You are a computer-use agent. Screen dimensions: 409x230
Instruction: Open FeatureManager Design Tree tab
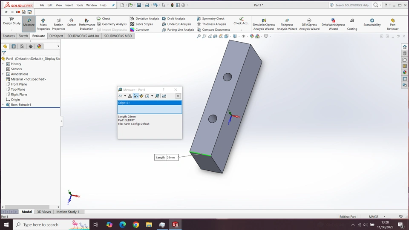tap(5, 46)
